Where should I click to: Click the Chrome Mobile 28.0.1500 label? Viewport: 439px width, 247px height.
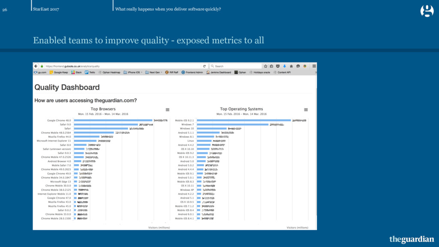56,218
